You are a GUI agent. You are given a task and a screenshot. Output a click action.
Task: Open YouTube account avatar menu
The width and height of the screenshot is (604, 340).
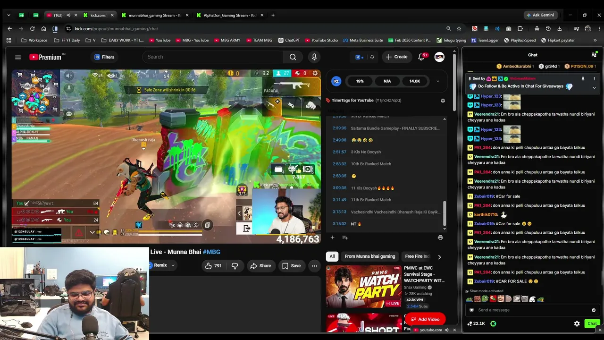coord(439,57)
